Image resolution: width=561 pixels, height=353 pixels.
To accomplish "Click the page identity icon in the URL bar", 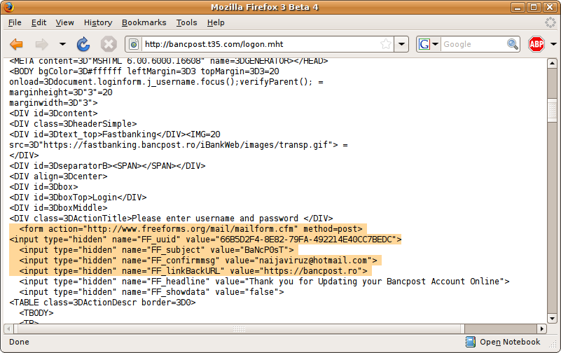I will pos(134,44).
